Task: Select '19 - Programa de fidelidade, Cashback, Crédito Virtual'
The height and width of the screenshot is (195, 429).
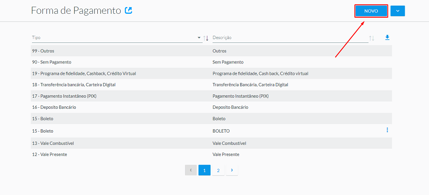Action: point(211,73)
